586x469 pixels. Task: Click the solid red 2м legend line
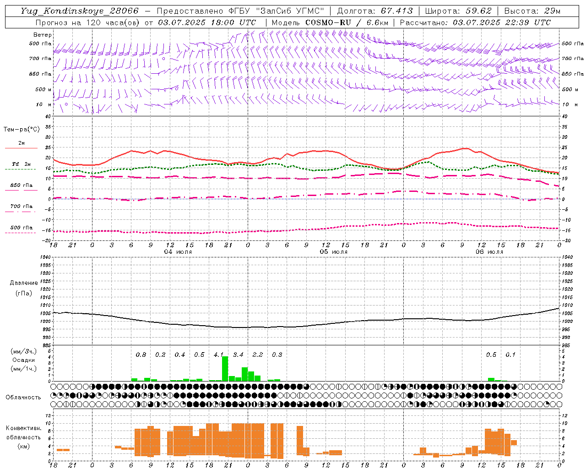21,148
